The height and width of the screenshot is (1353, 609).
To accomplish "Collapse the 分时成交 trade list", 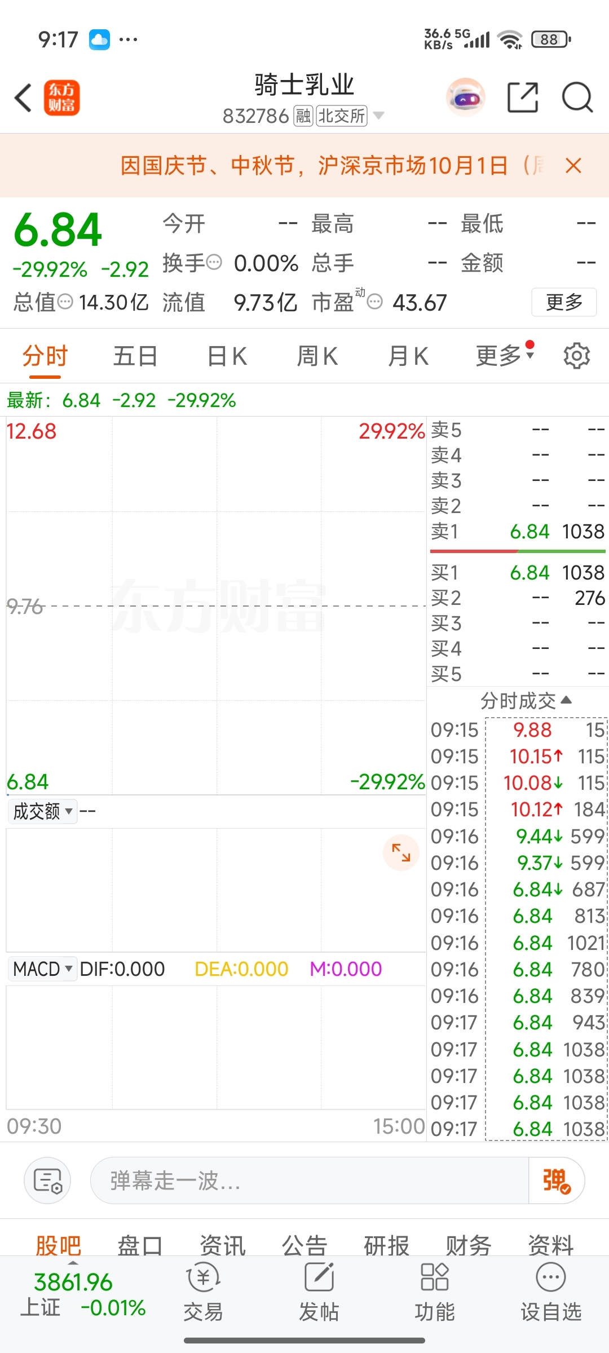I will [526, 701].
